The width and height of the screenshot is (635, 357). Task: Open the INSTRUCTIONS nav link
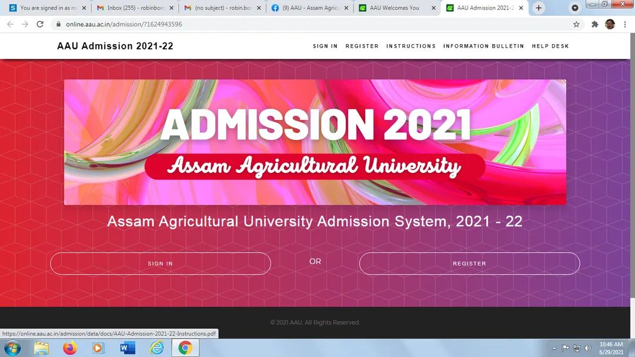[x=411, y=46]
